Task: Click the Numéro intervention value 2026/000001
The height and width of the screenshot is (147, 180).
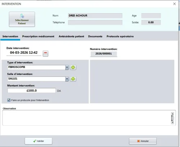Action: point(104,54)
